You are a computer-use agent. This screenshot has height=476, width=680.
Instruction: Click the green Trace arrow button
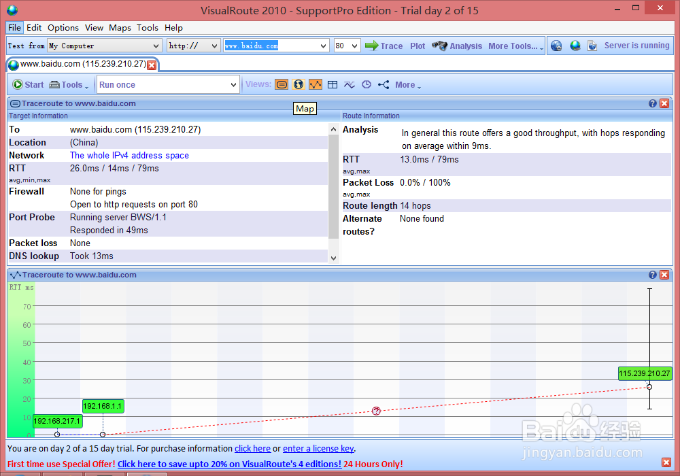(384, 46)
